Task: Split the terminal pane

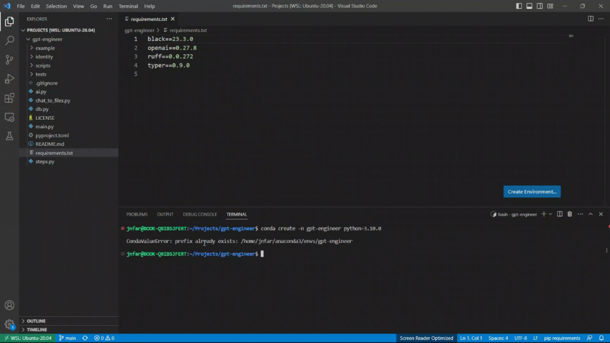Action: tap(559, 214)
